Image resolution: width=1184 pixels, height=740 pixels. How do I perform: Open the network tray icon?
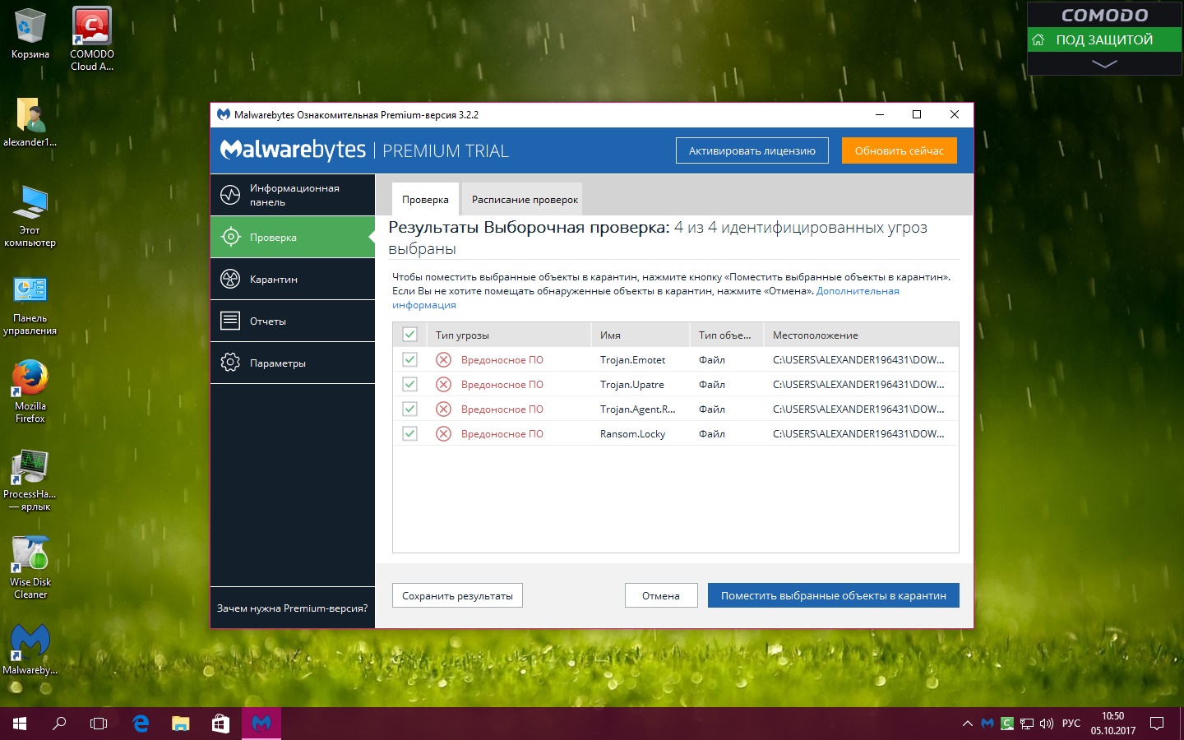[x=1027, y=724]
